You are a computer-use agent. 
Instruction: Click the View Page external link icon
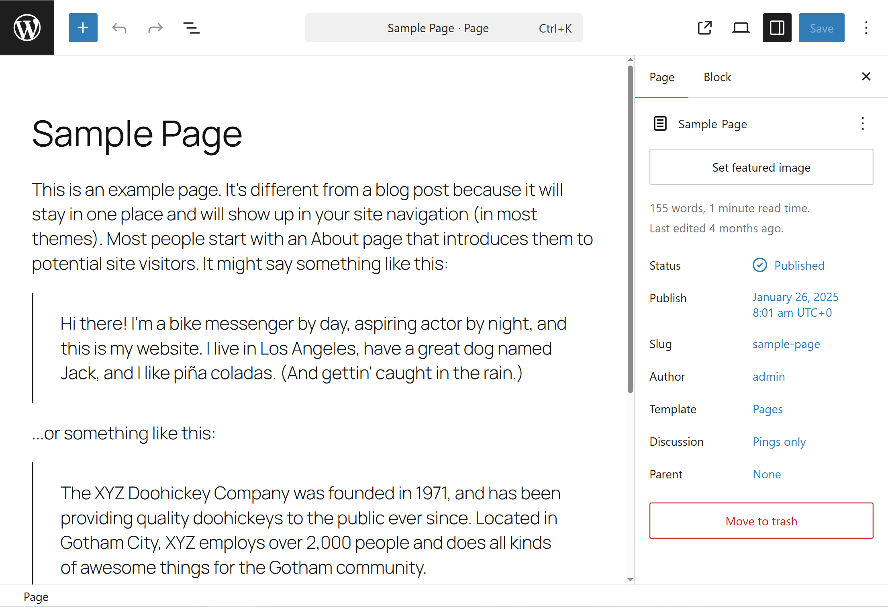pyautogui.click(x=704, y=28)
